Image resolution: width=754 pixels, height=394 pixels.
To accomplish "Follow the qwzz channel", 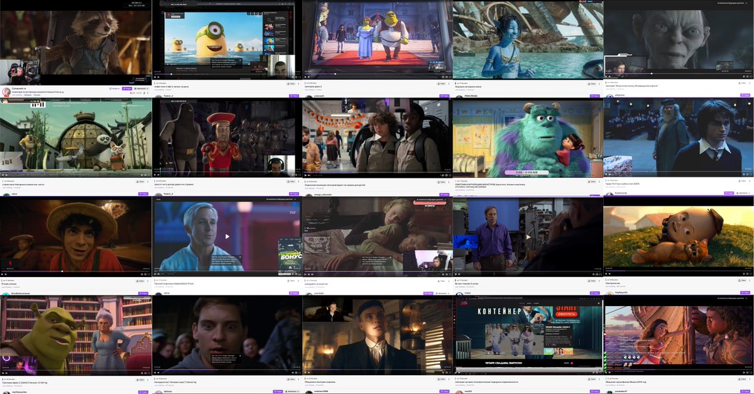I will [143, 194].
